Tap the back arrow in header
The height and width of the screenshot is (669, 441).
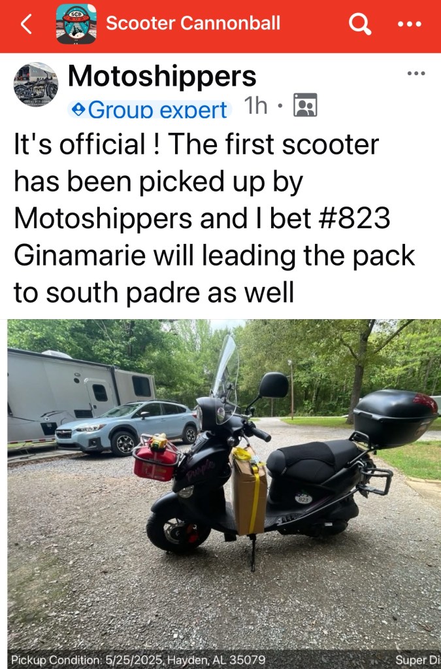[26, 24]
